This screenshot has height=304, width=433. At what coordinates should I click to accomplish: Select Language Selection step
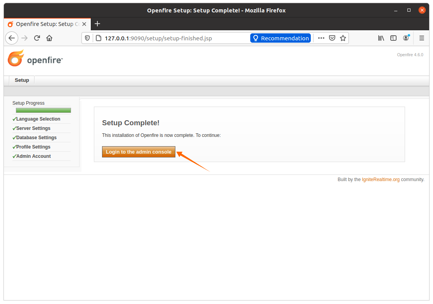[38, 119]
